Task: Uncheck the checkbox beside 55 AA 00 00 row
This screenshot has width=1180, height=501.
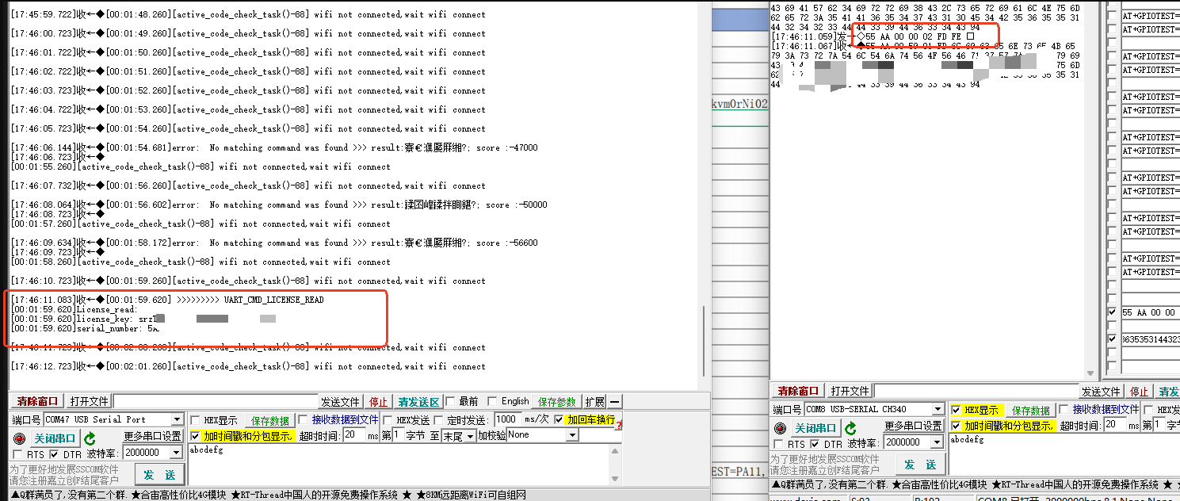Action: [x=1113, y=312]
